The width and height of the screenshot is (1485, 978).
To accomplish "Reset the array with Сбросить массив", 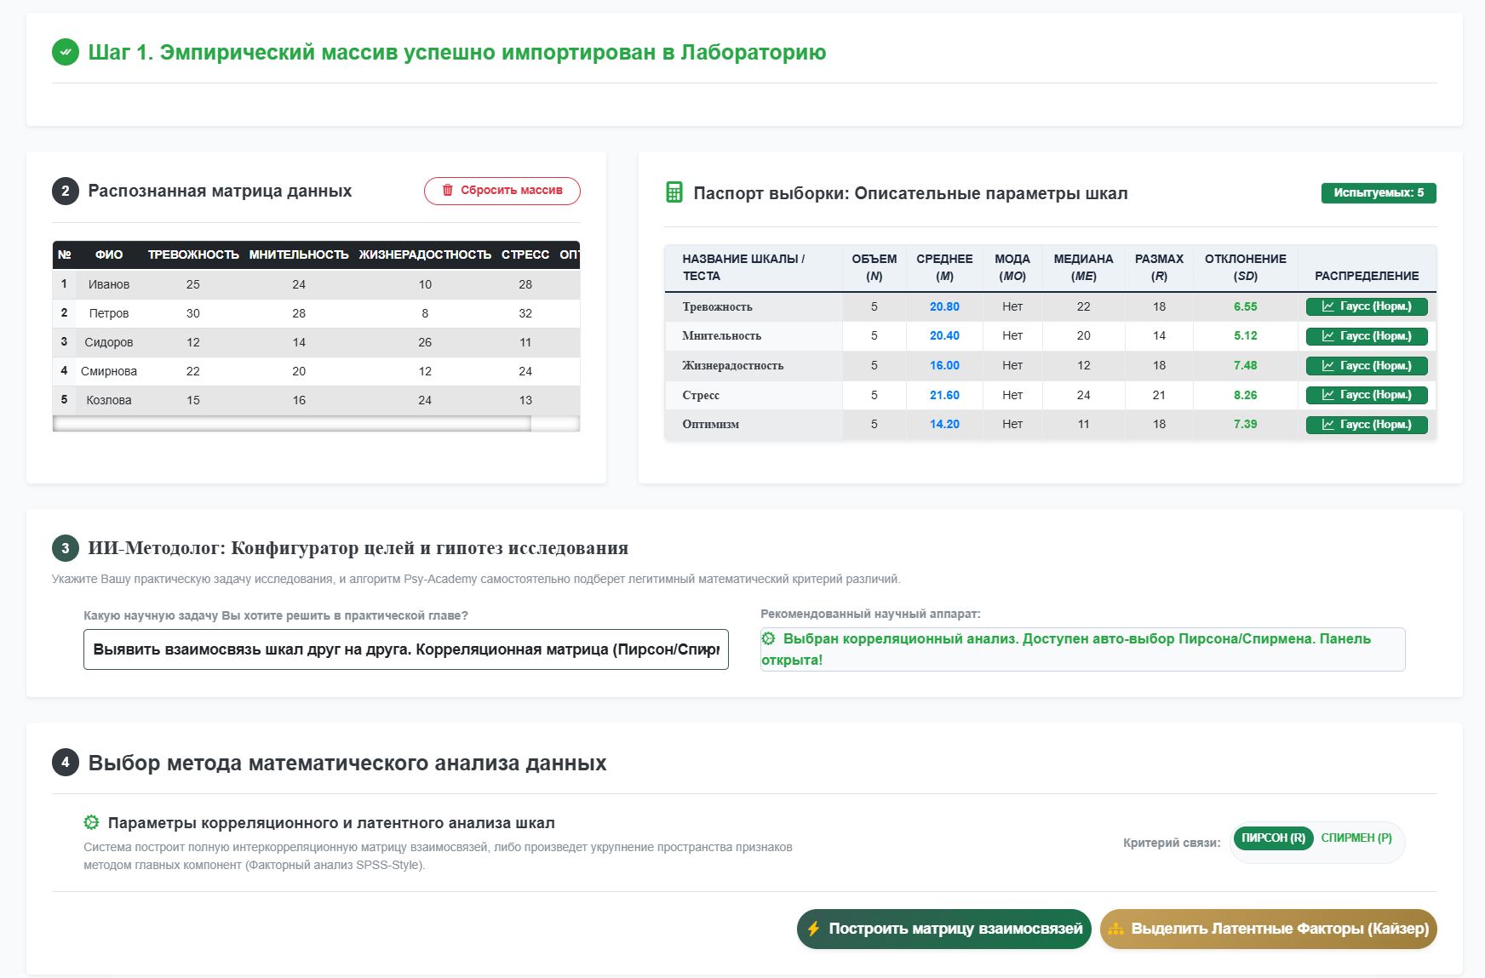I will (502, 191).
